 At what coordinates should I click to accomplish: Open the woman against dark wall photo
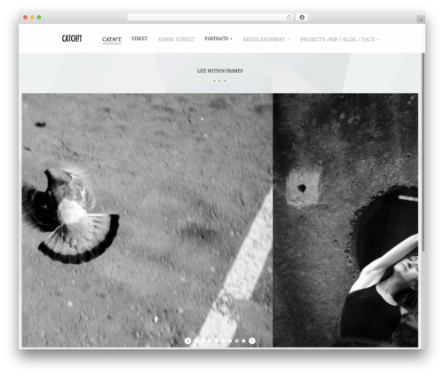click(345, 220)
